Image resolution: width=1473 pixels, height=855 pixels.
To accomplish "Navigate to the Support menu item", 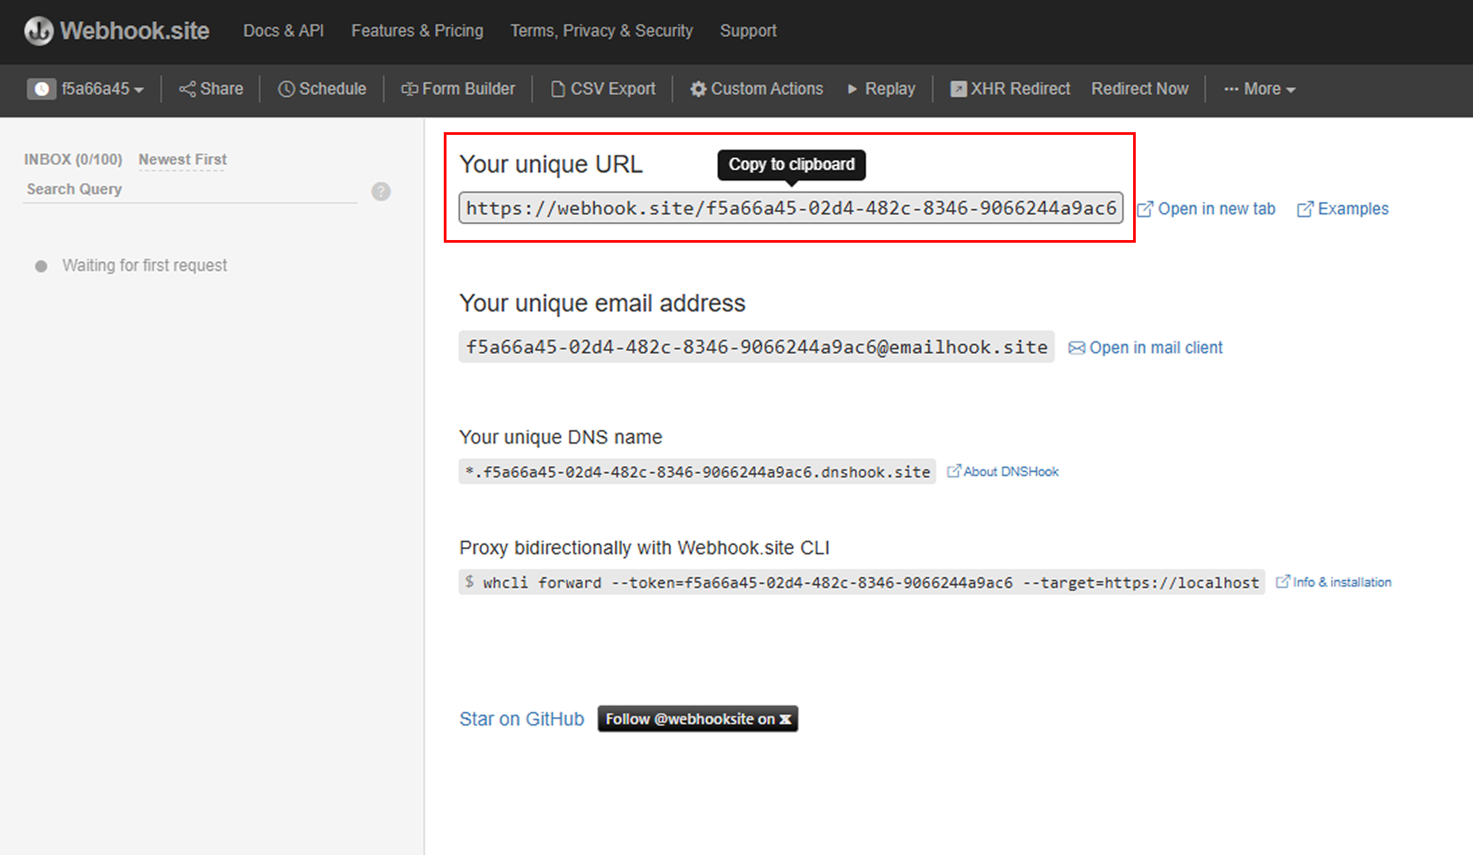I will click(748, 30).
